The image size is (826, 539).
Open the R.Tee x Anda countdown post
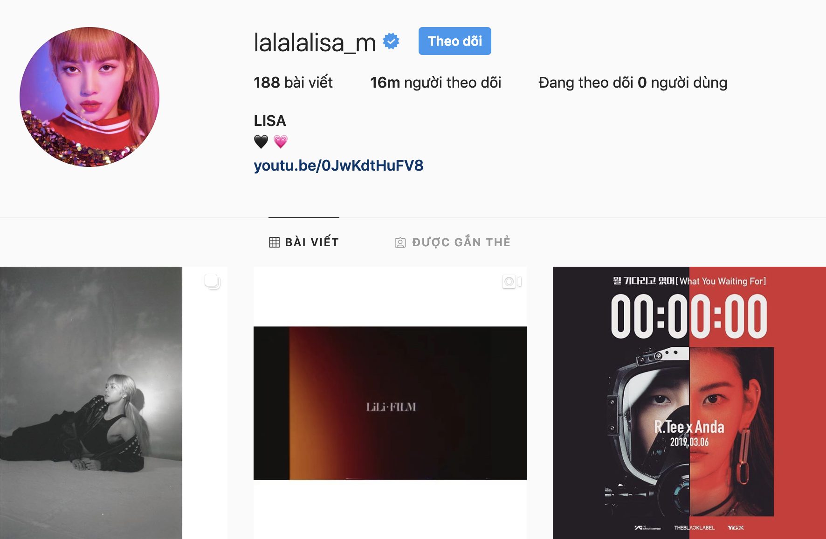pyautogui.click(x=689, y=403)
